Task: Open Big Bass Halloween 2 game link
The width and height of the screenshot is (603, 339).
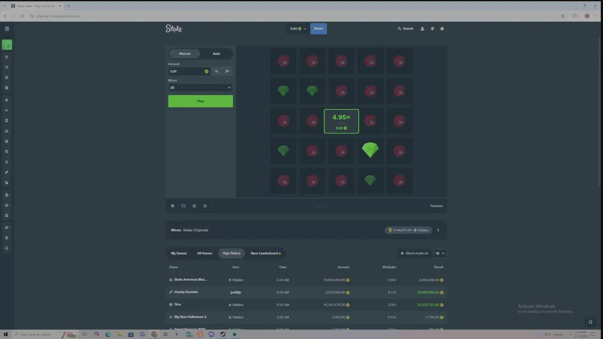Action: point(190,317)
